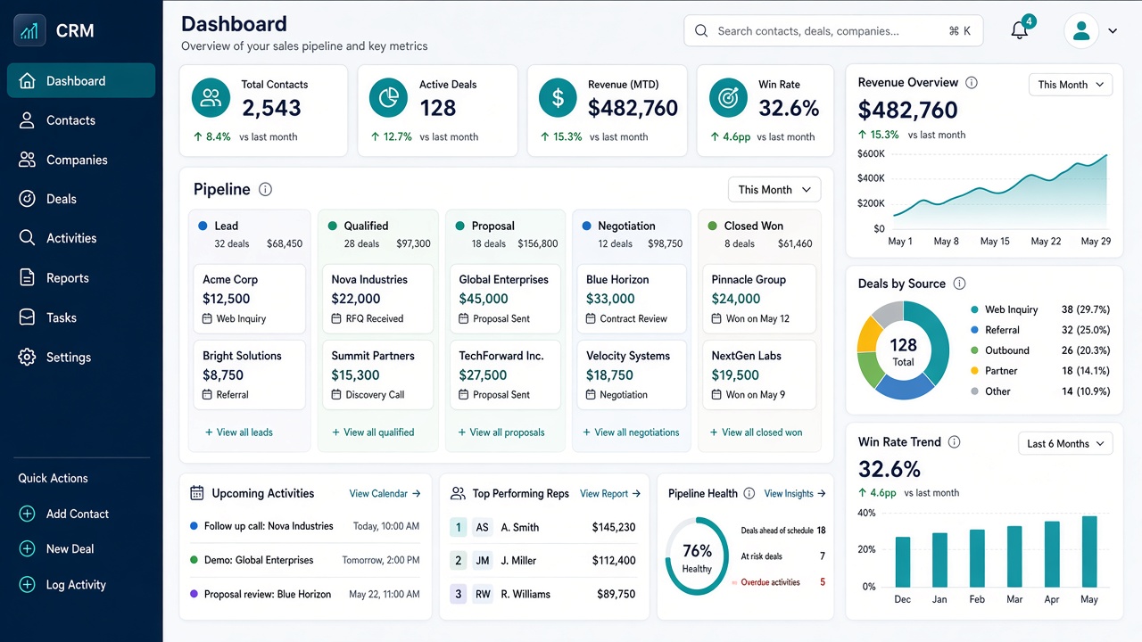The width and height of the screenshot is (1142, 642).
Task: Click View all leads
Action: (x=238, y=432)
